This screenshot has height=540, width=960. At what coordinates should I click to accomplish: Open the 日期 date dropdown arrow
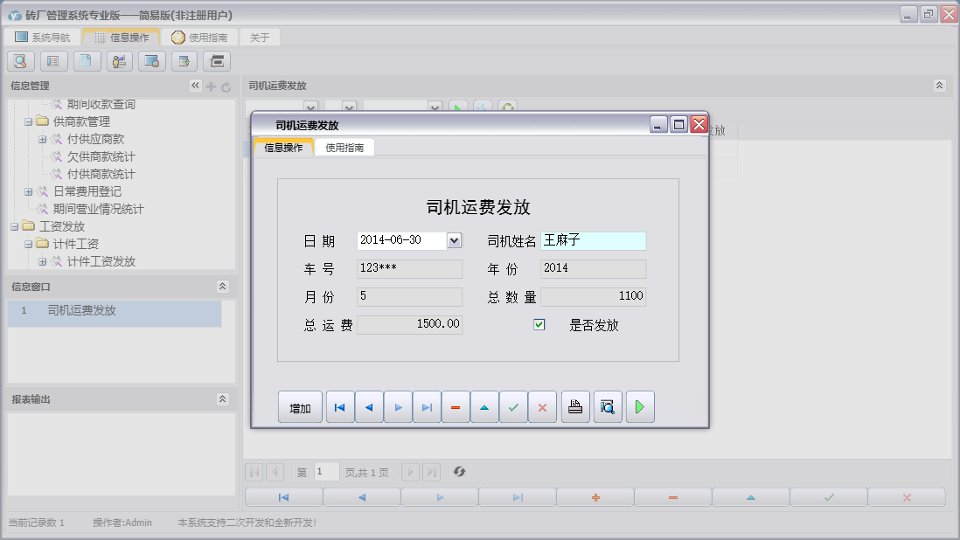[454, 240]
